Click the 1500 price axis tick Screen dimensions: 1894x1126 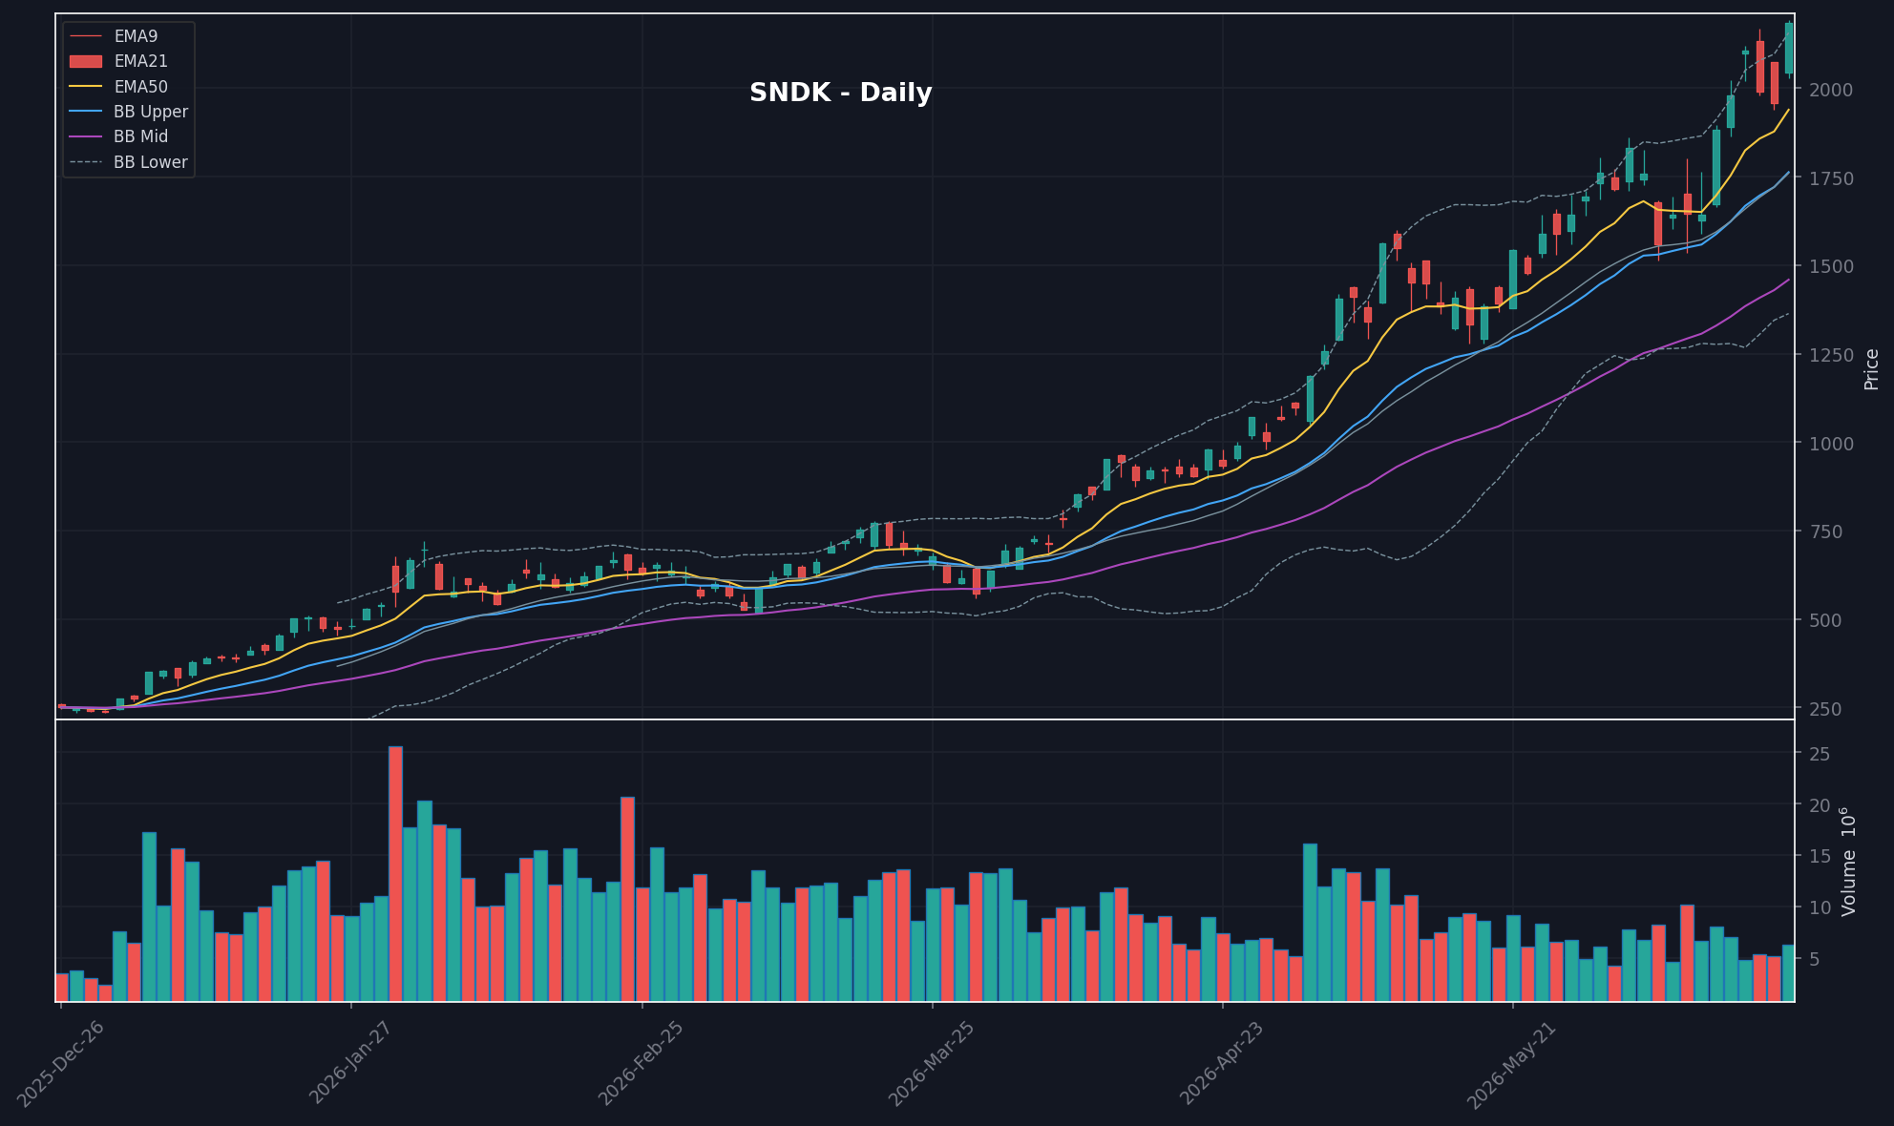(1831, 266)
